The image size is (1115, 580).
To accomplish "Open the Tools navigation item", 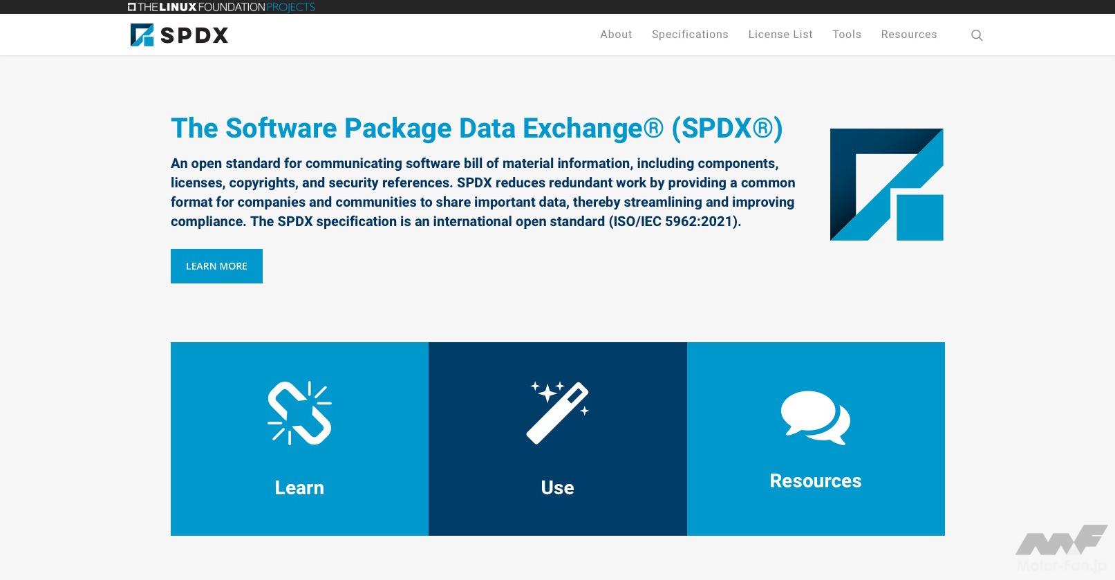I will coord(847,35).
